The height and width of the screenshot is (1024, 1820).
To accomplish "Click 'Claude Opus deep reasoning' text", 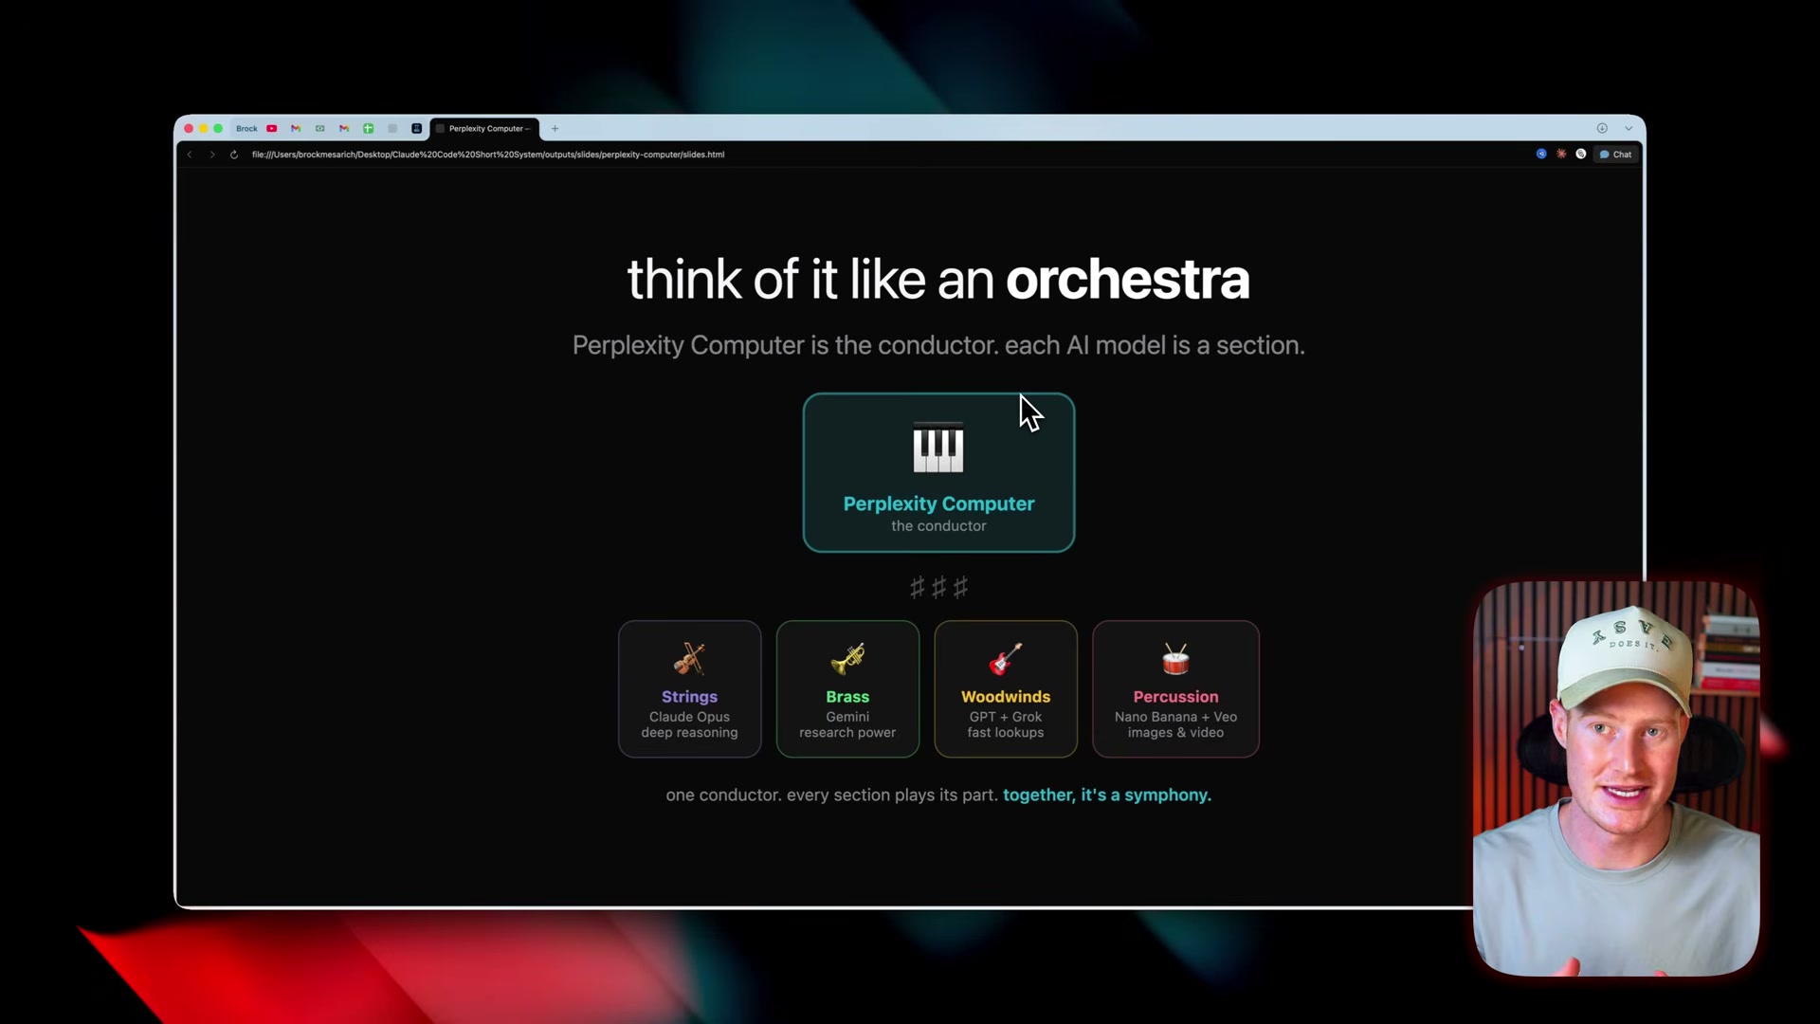I will (x=689, y=725).
